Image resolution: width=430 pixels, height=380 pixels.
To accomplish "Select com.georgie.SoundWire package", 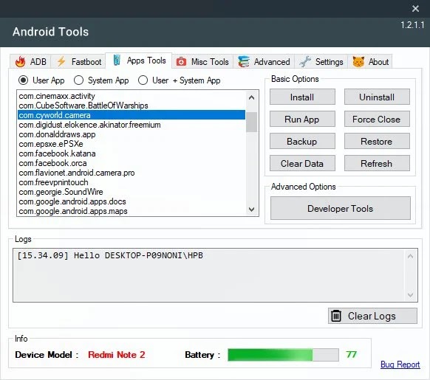I will 132,192.
